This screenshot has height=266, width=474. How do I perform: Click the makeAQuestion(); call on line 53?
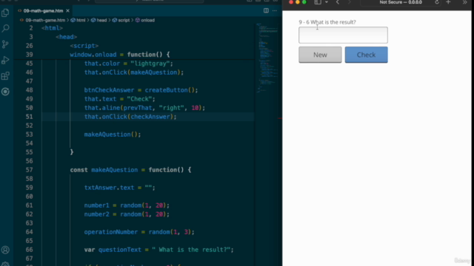[x=113, y=134]
